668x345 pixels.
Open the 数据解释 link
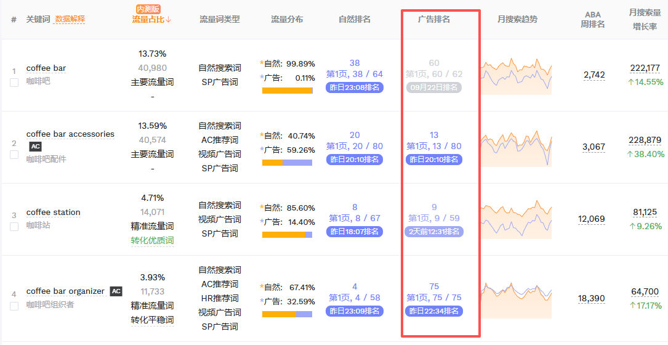[x=70, y=19]
